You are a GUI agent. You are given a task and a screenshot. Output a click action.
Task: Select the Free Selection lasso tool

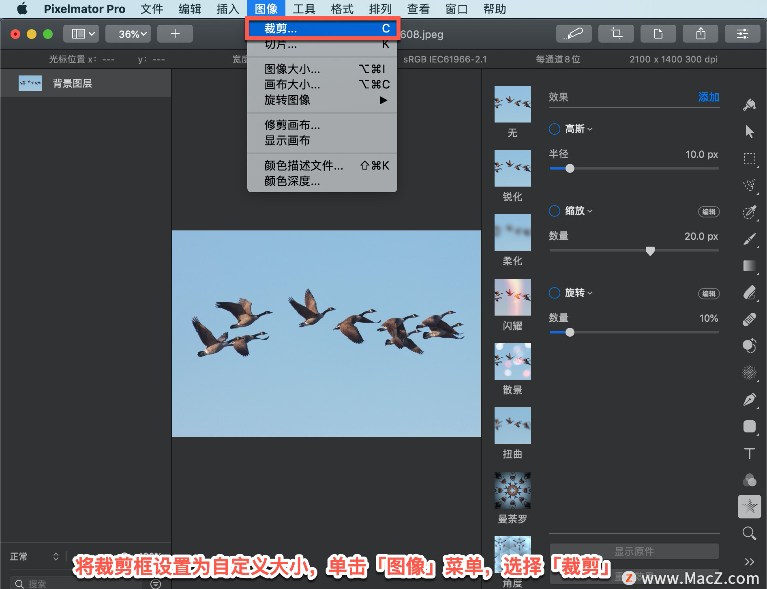pos(749,185)
